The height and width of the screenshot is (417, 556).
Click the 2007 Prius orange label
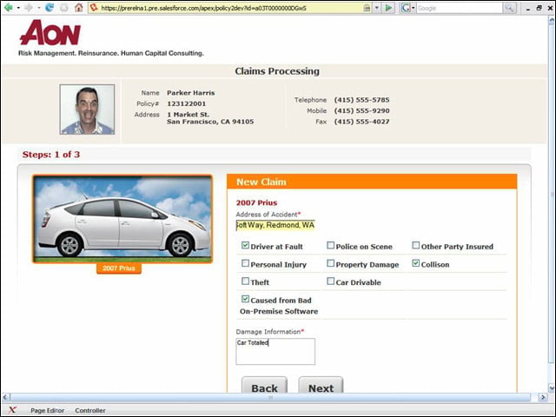119,268
